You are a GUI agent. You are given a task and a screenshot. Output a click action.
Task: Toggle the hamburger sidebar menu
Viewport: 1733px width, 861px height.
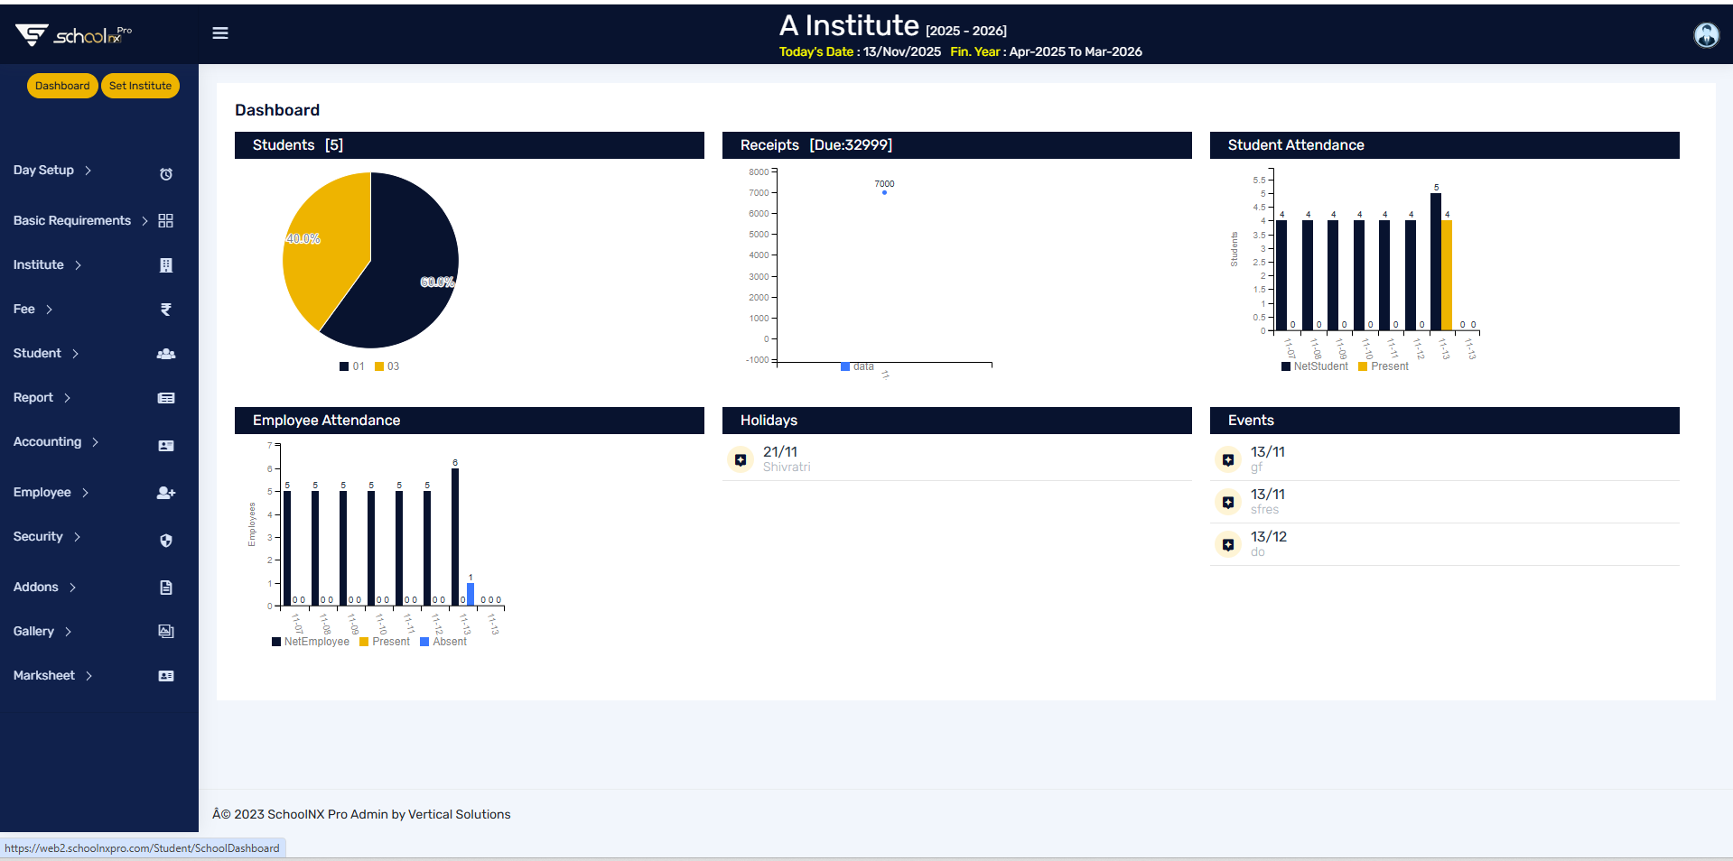220,33
